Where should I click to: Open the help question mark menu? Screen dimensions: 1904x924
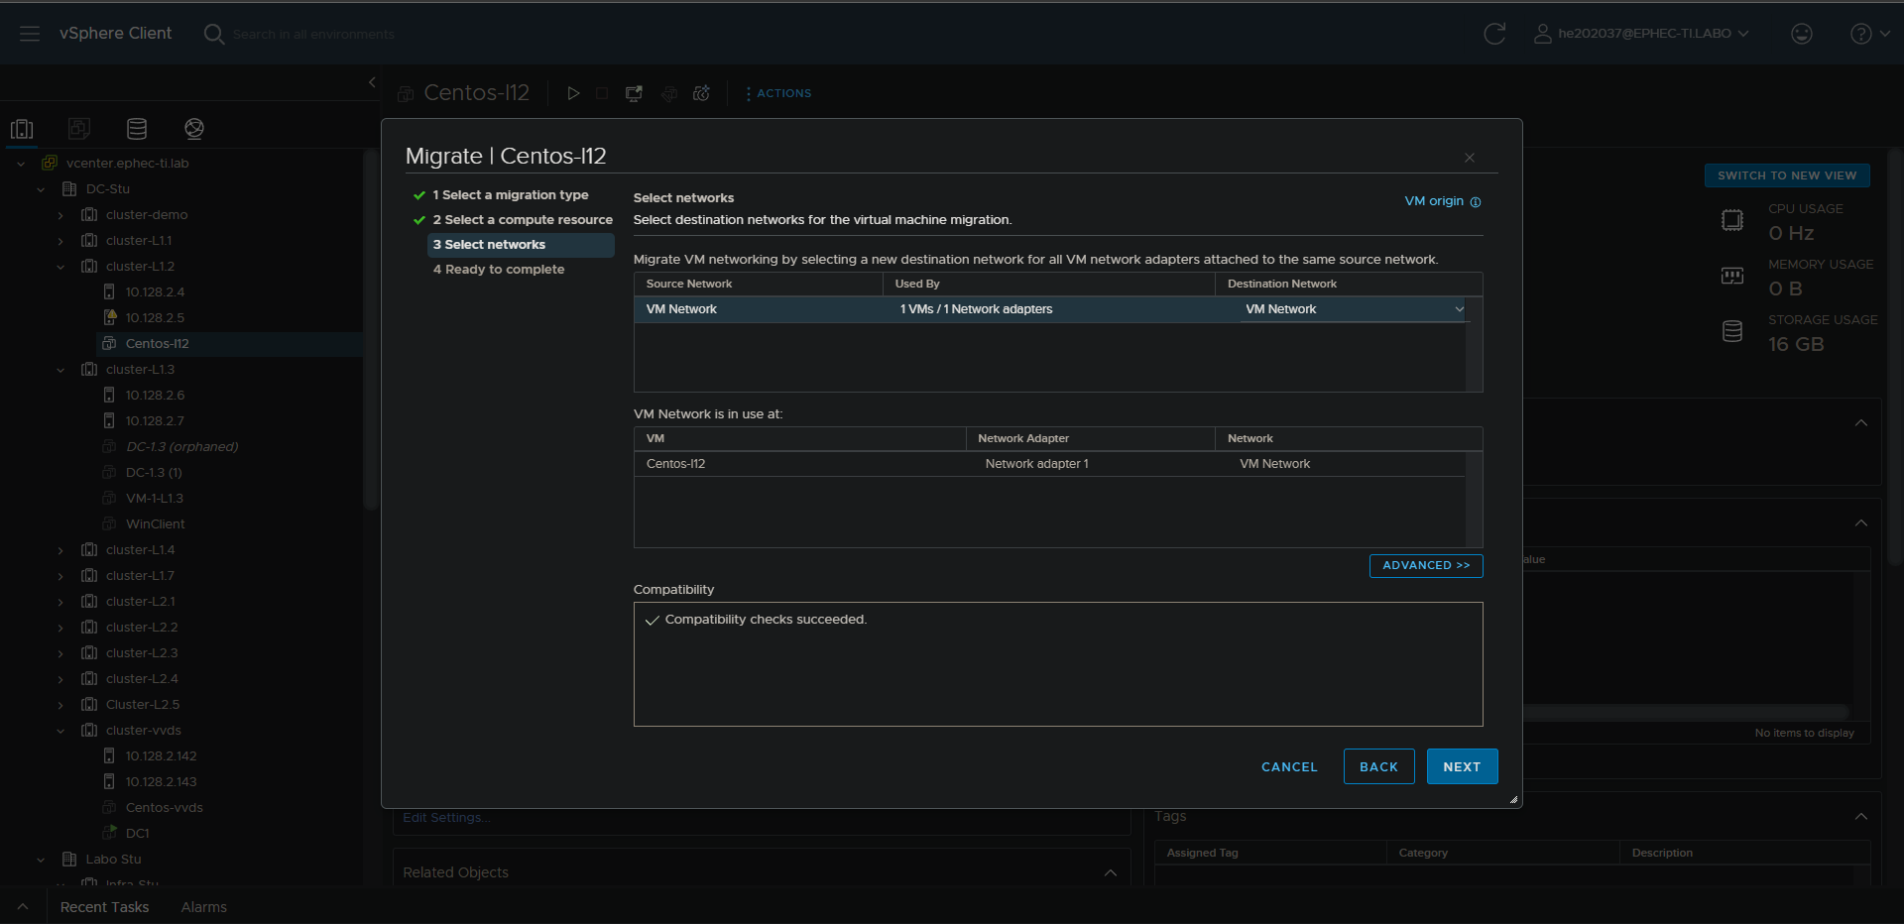click(x=1869, y=34)
